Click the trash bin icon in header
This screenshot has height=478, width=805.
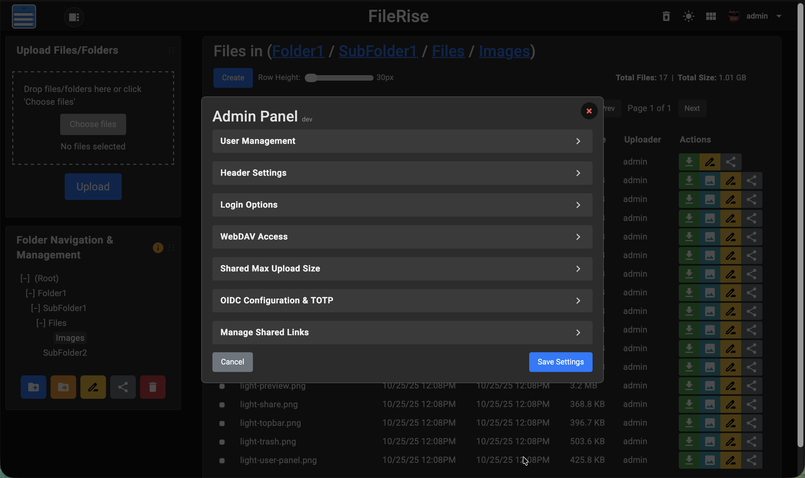pyautogui.click(x=666, y=16)
